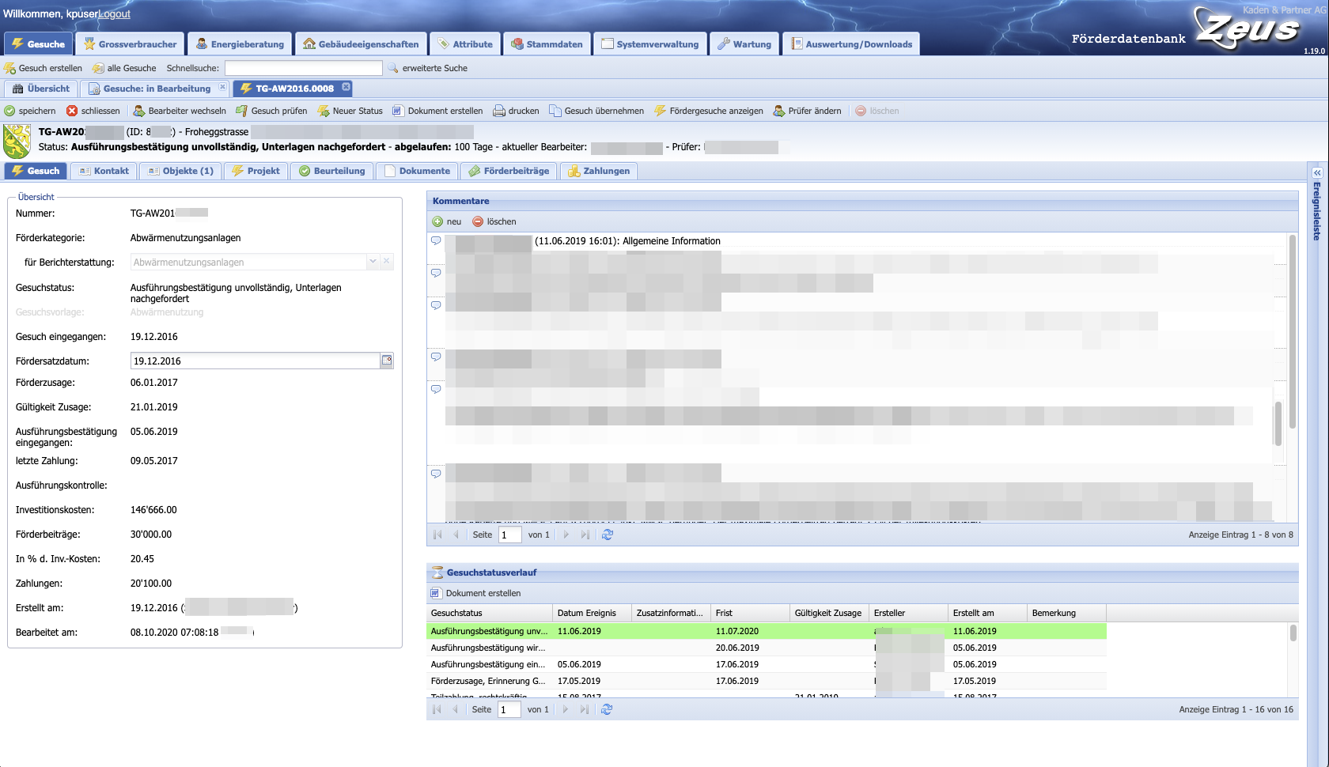1329x767 pixels.
Task: Click the Kommentare panel vertical scrollbar
Action: [1293, 332]
